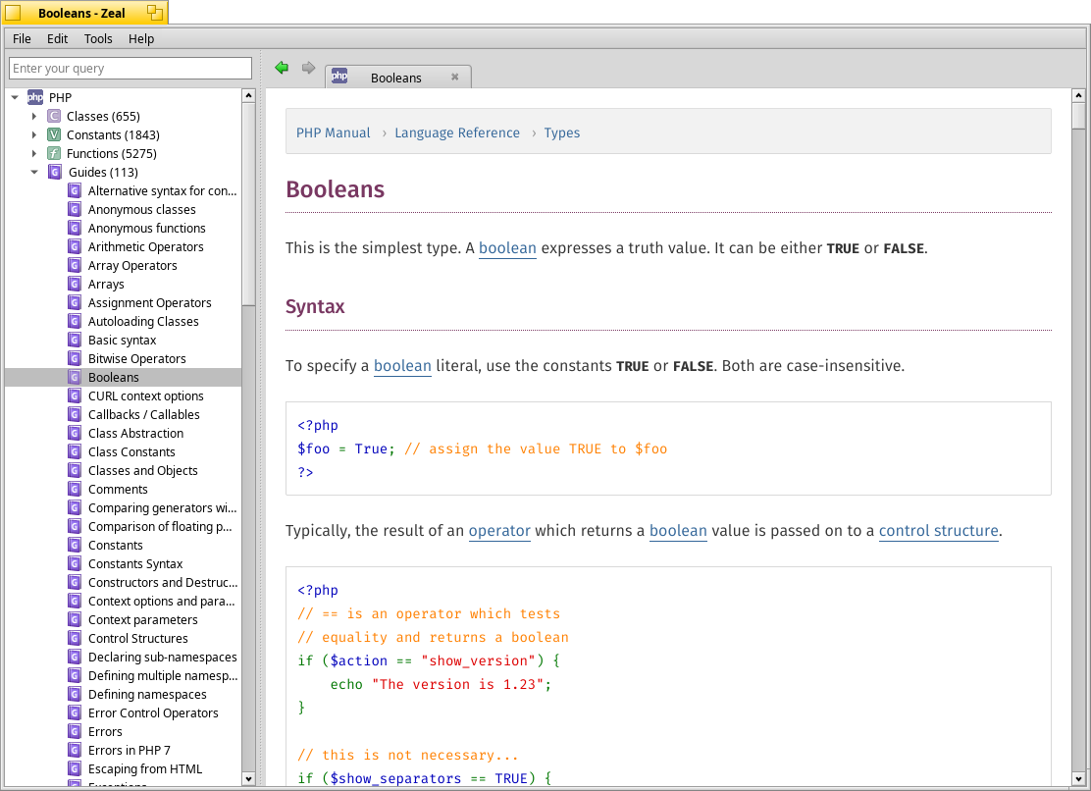Go back with the green arrow
This screenshot has height=791, width=1091.
tap(282, 68)
